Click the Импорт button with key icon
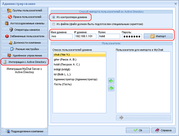 coord(158,36)
